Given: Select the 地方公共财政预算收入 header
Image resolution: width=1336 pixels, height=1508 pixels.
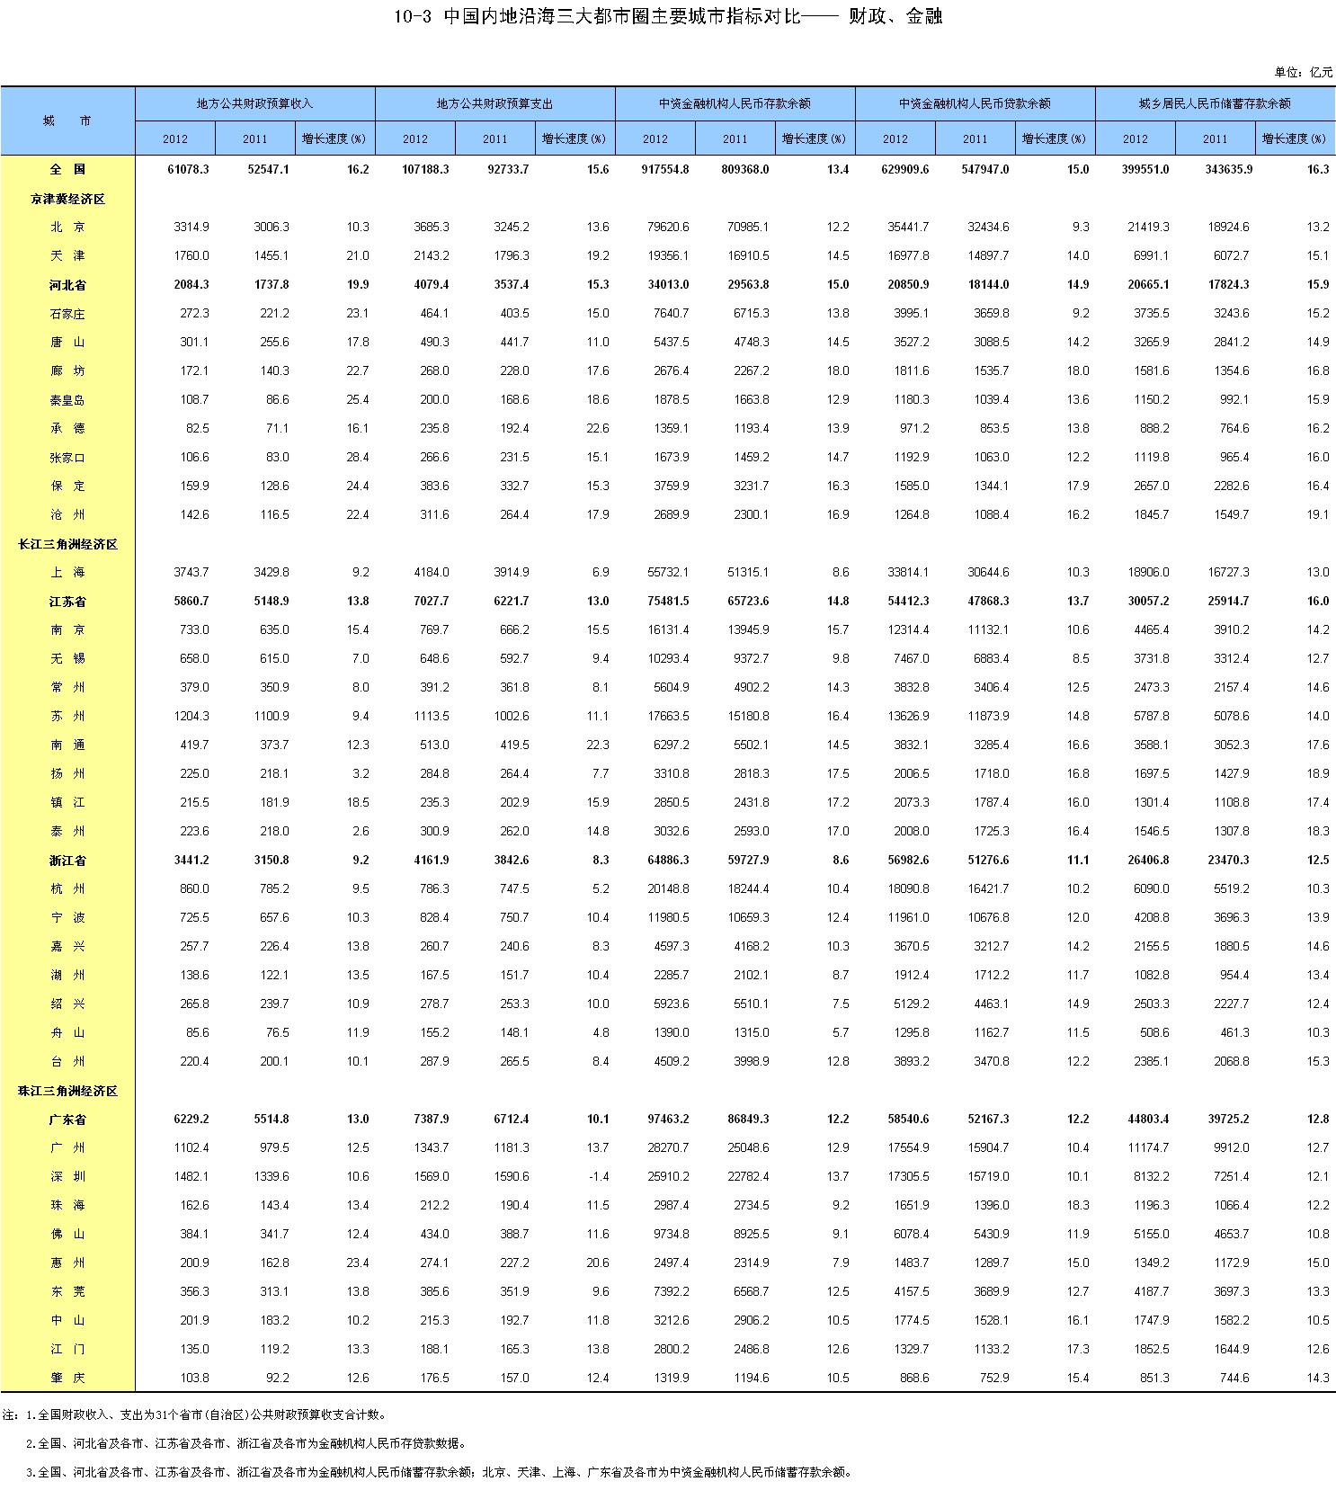Looking at the screenshot, I should [254, 103].
